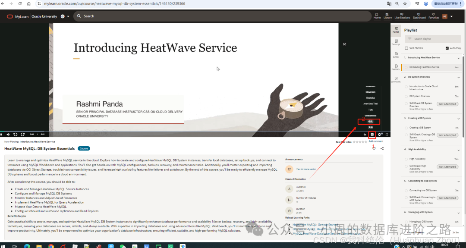Click Not Attempted for Connecting to DB System
466x248 pixels.
point(447,198)
